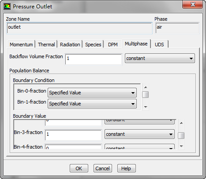Click Boundary Value list scroll down arrow
Screen dimensions: 206x179
181,146
